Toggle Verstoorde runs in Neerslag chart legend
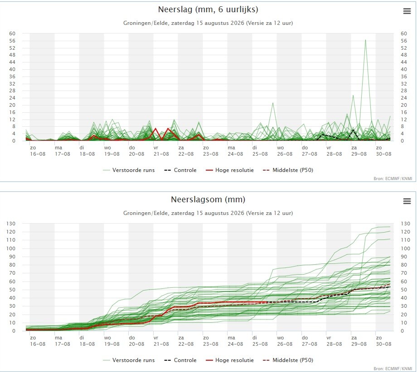The image size is (417, 372). point(129,170)
